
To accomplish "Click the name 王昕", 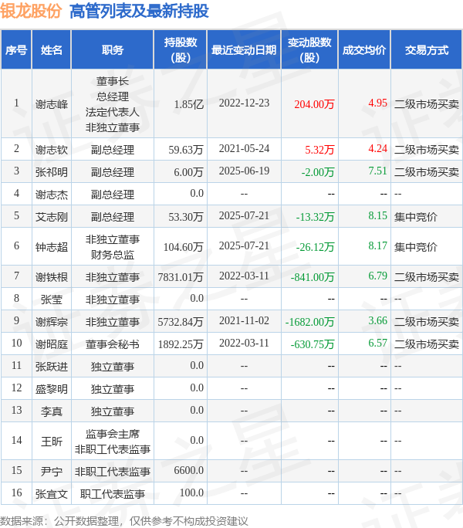I will (x=52, y=442).
